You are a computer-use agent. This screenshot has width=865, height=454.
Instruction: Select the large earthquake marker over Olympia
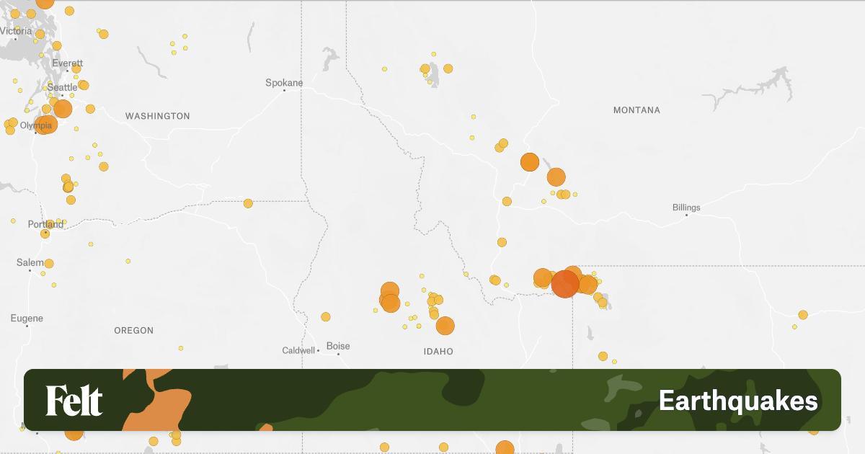coord(45,124)
